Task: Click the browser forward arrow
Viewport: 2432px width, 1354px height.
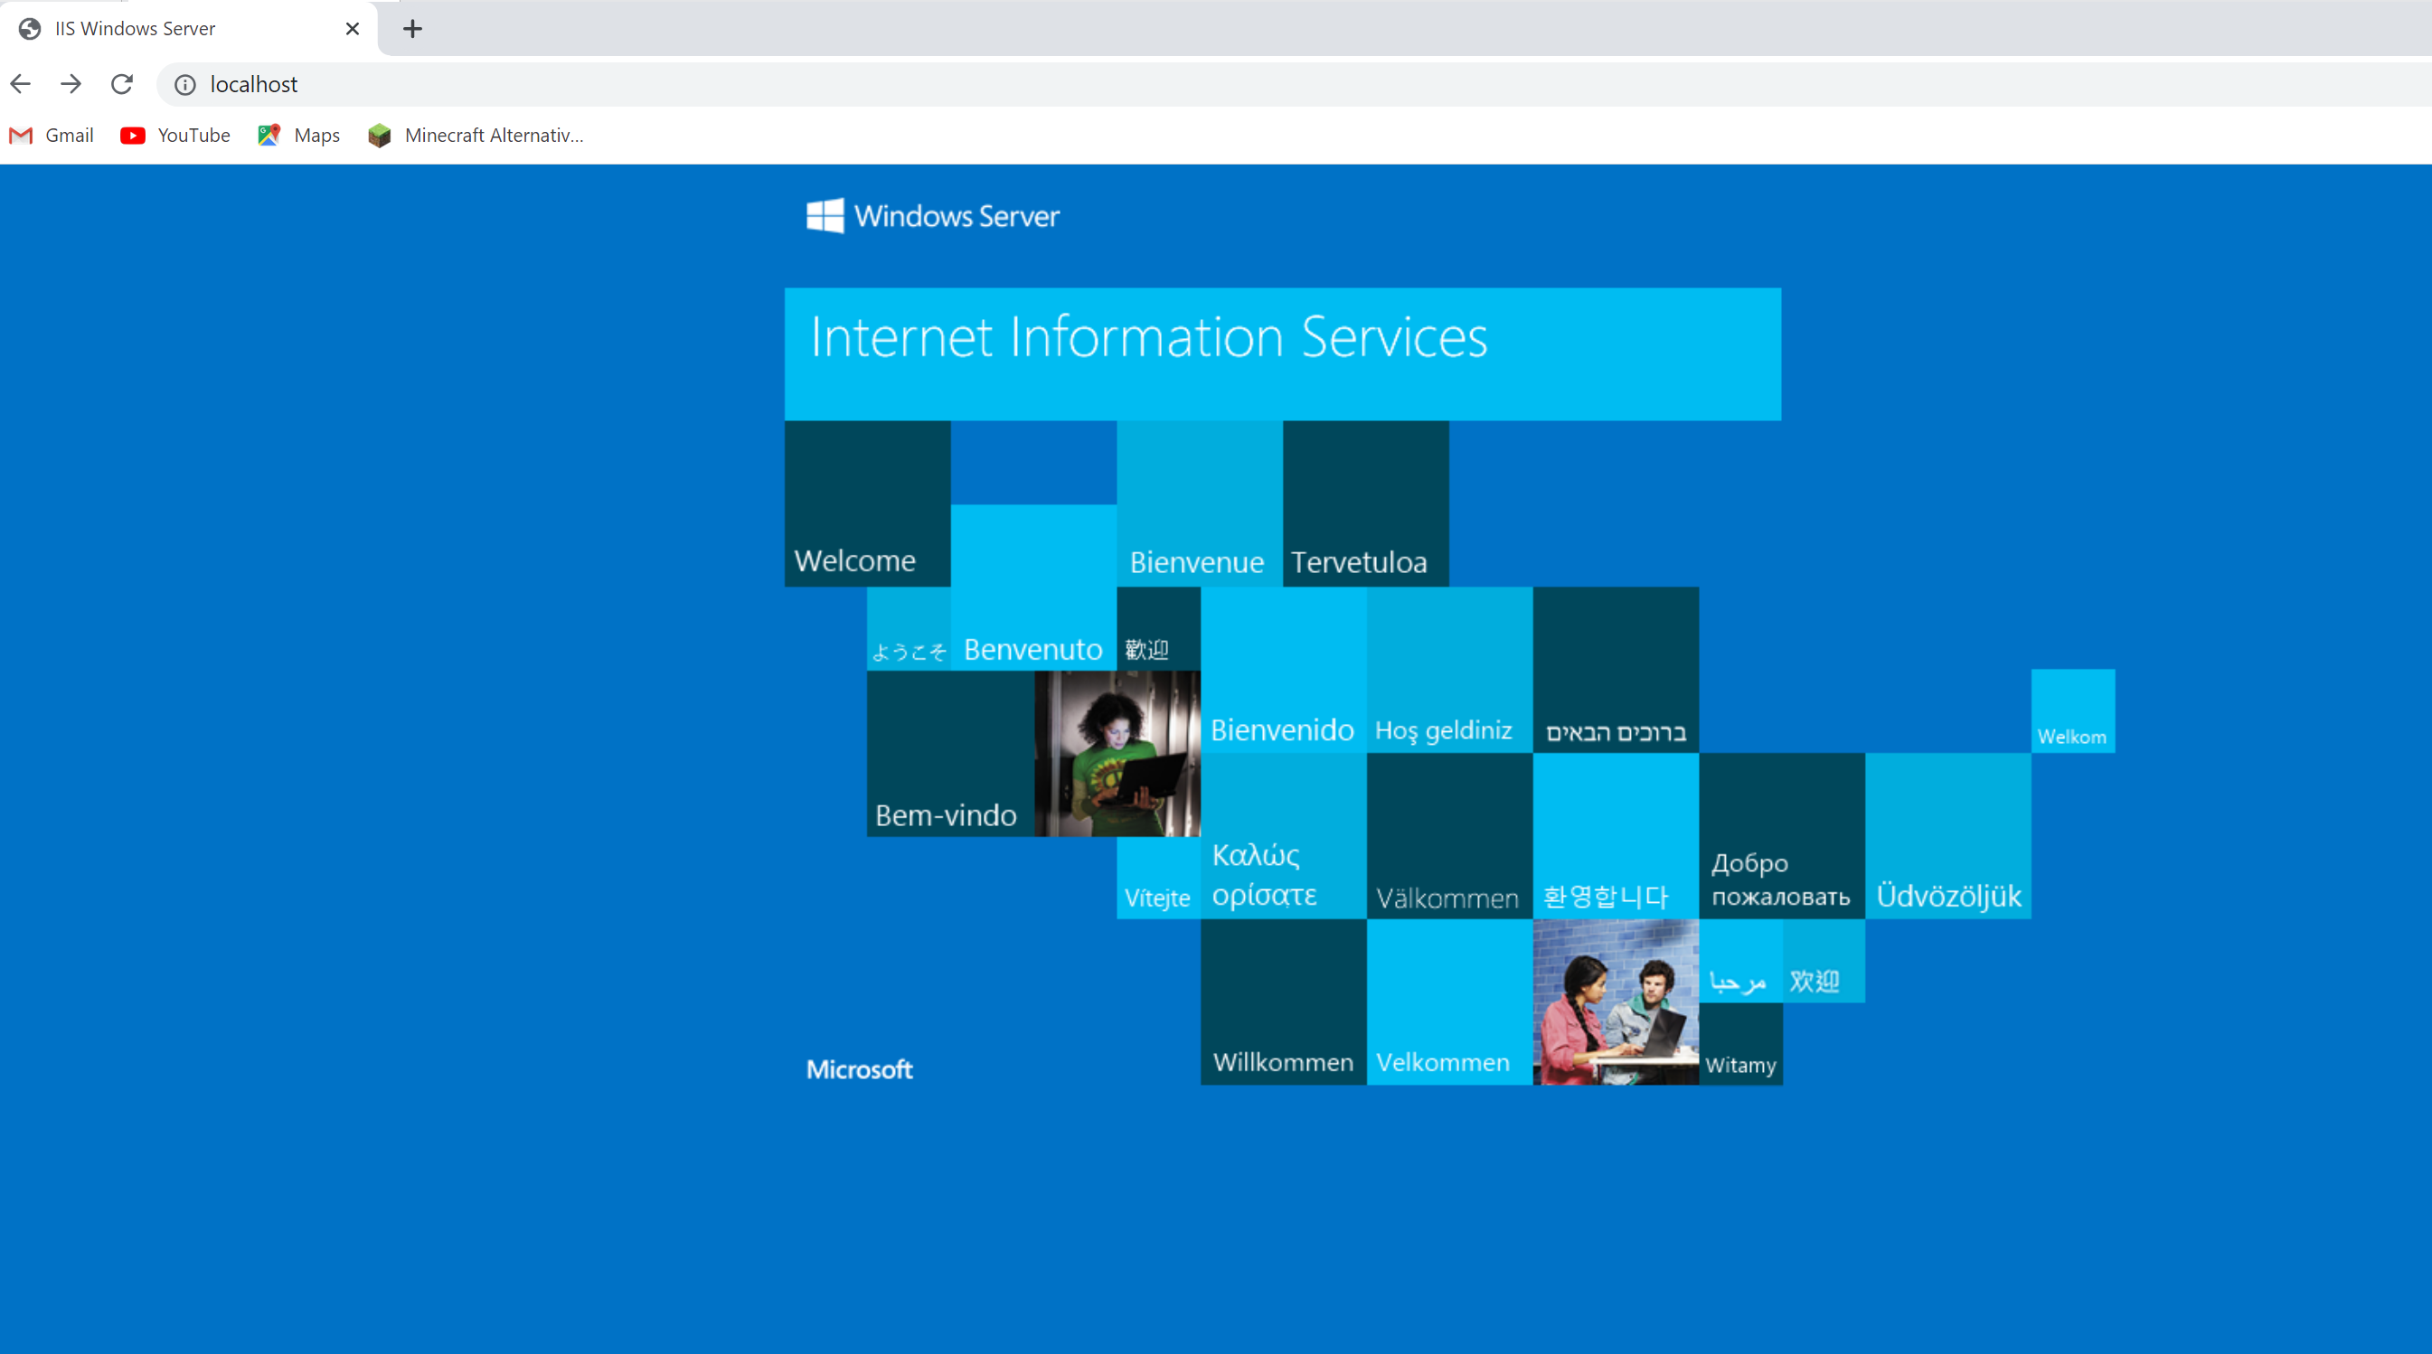Action: 71,84
